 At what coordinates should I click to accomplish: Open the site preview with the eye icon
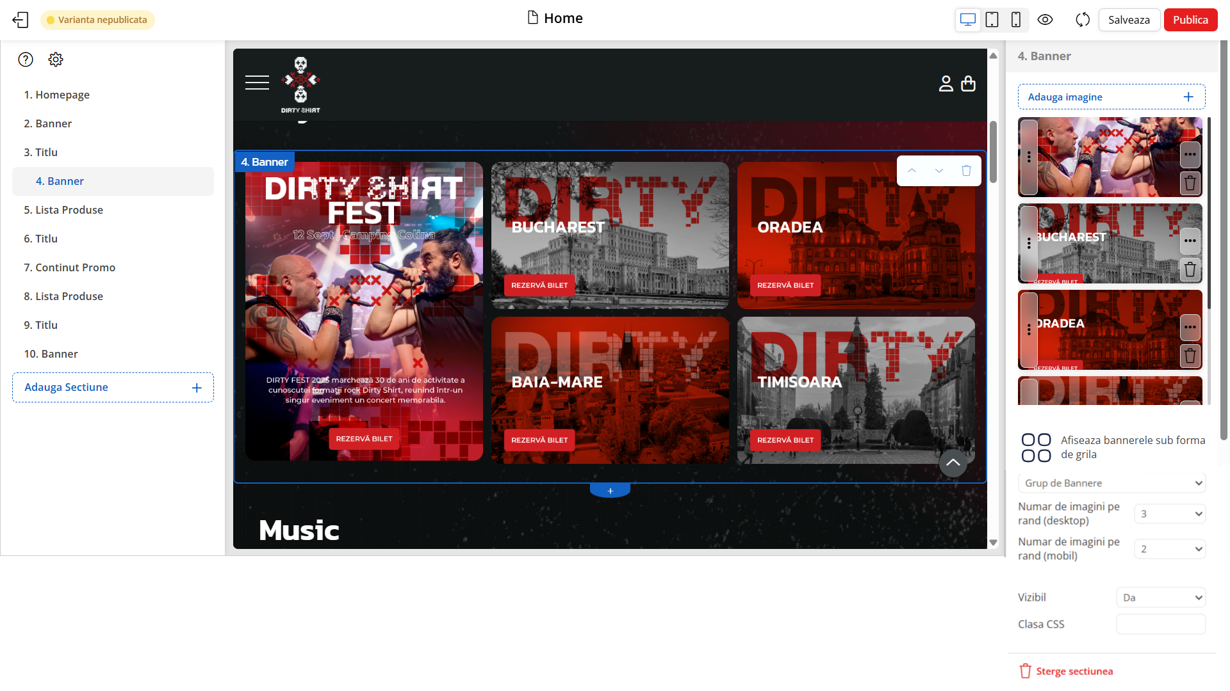click(1045, 20)
